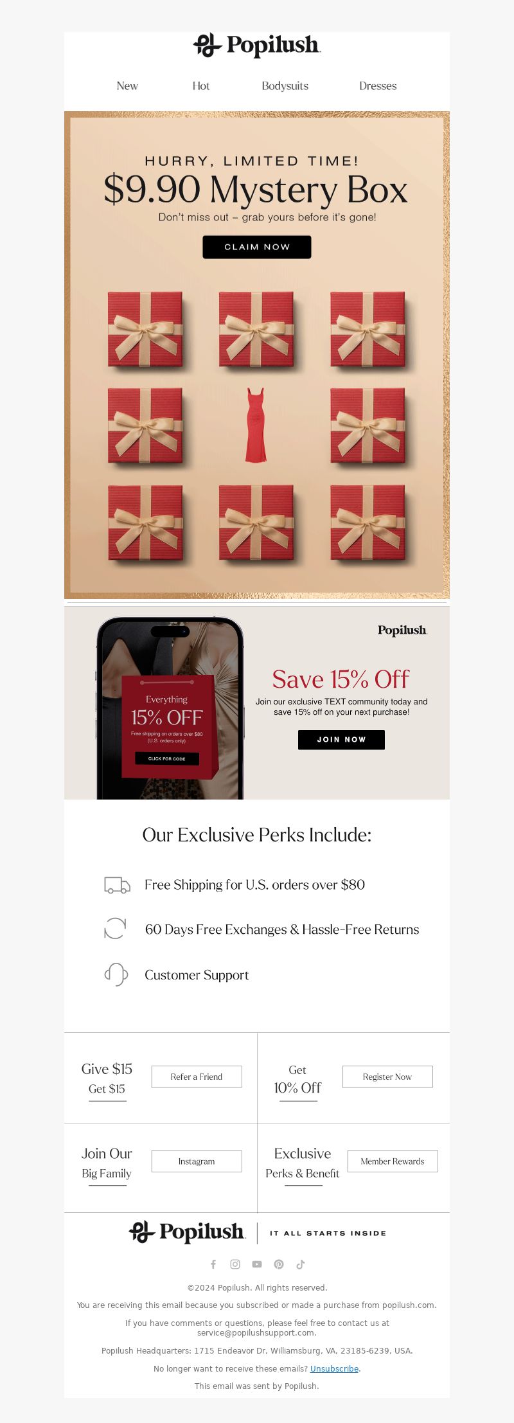This screenshot has width=514, height=1423.
Task: Click the headset customer support icon
Action: click(x=116, y=974)
